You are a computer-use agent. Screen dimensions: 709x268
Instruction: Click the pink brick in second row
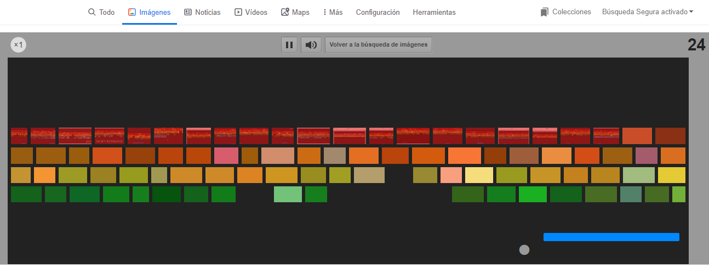click(x=226, y=156)
